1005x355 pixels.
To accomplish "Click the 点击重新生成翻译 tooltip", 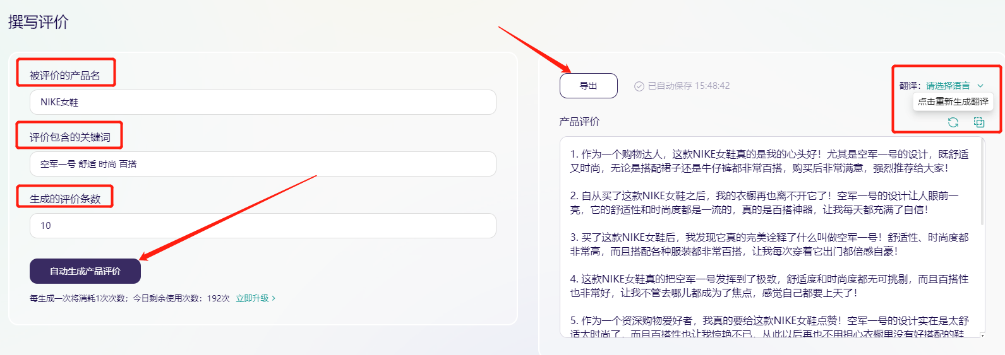I will (x=953, y=102).
